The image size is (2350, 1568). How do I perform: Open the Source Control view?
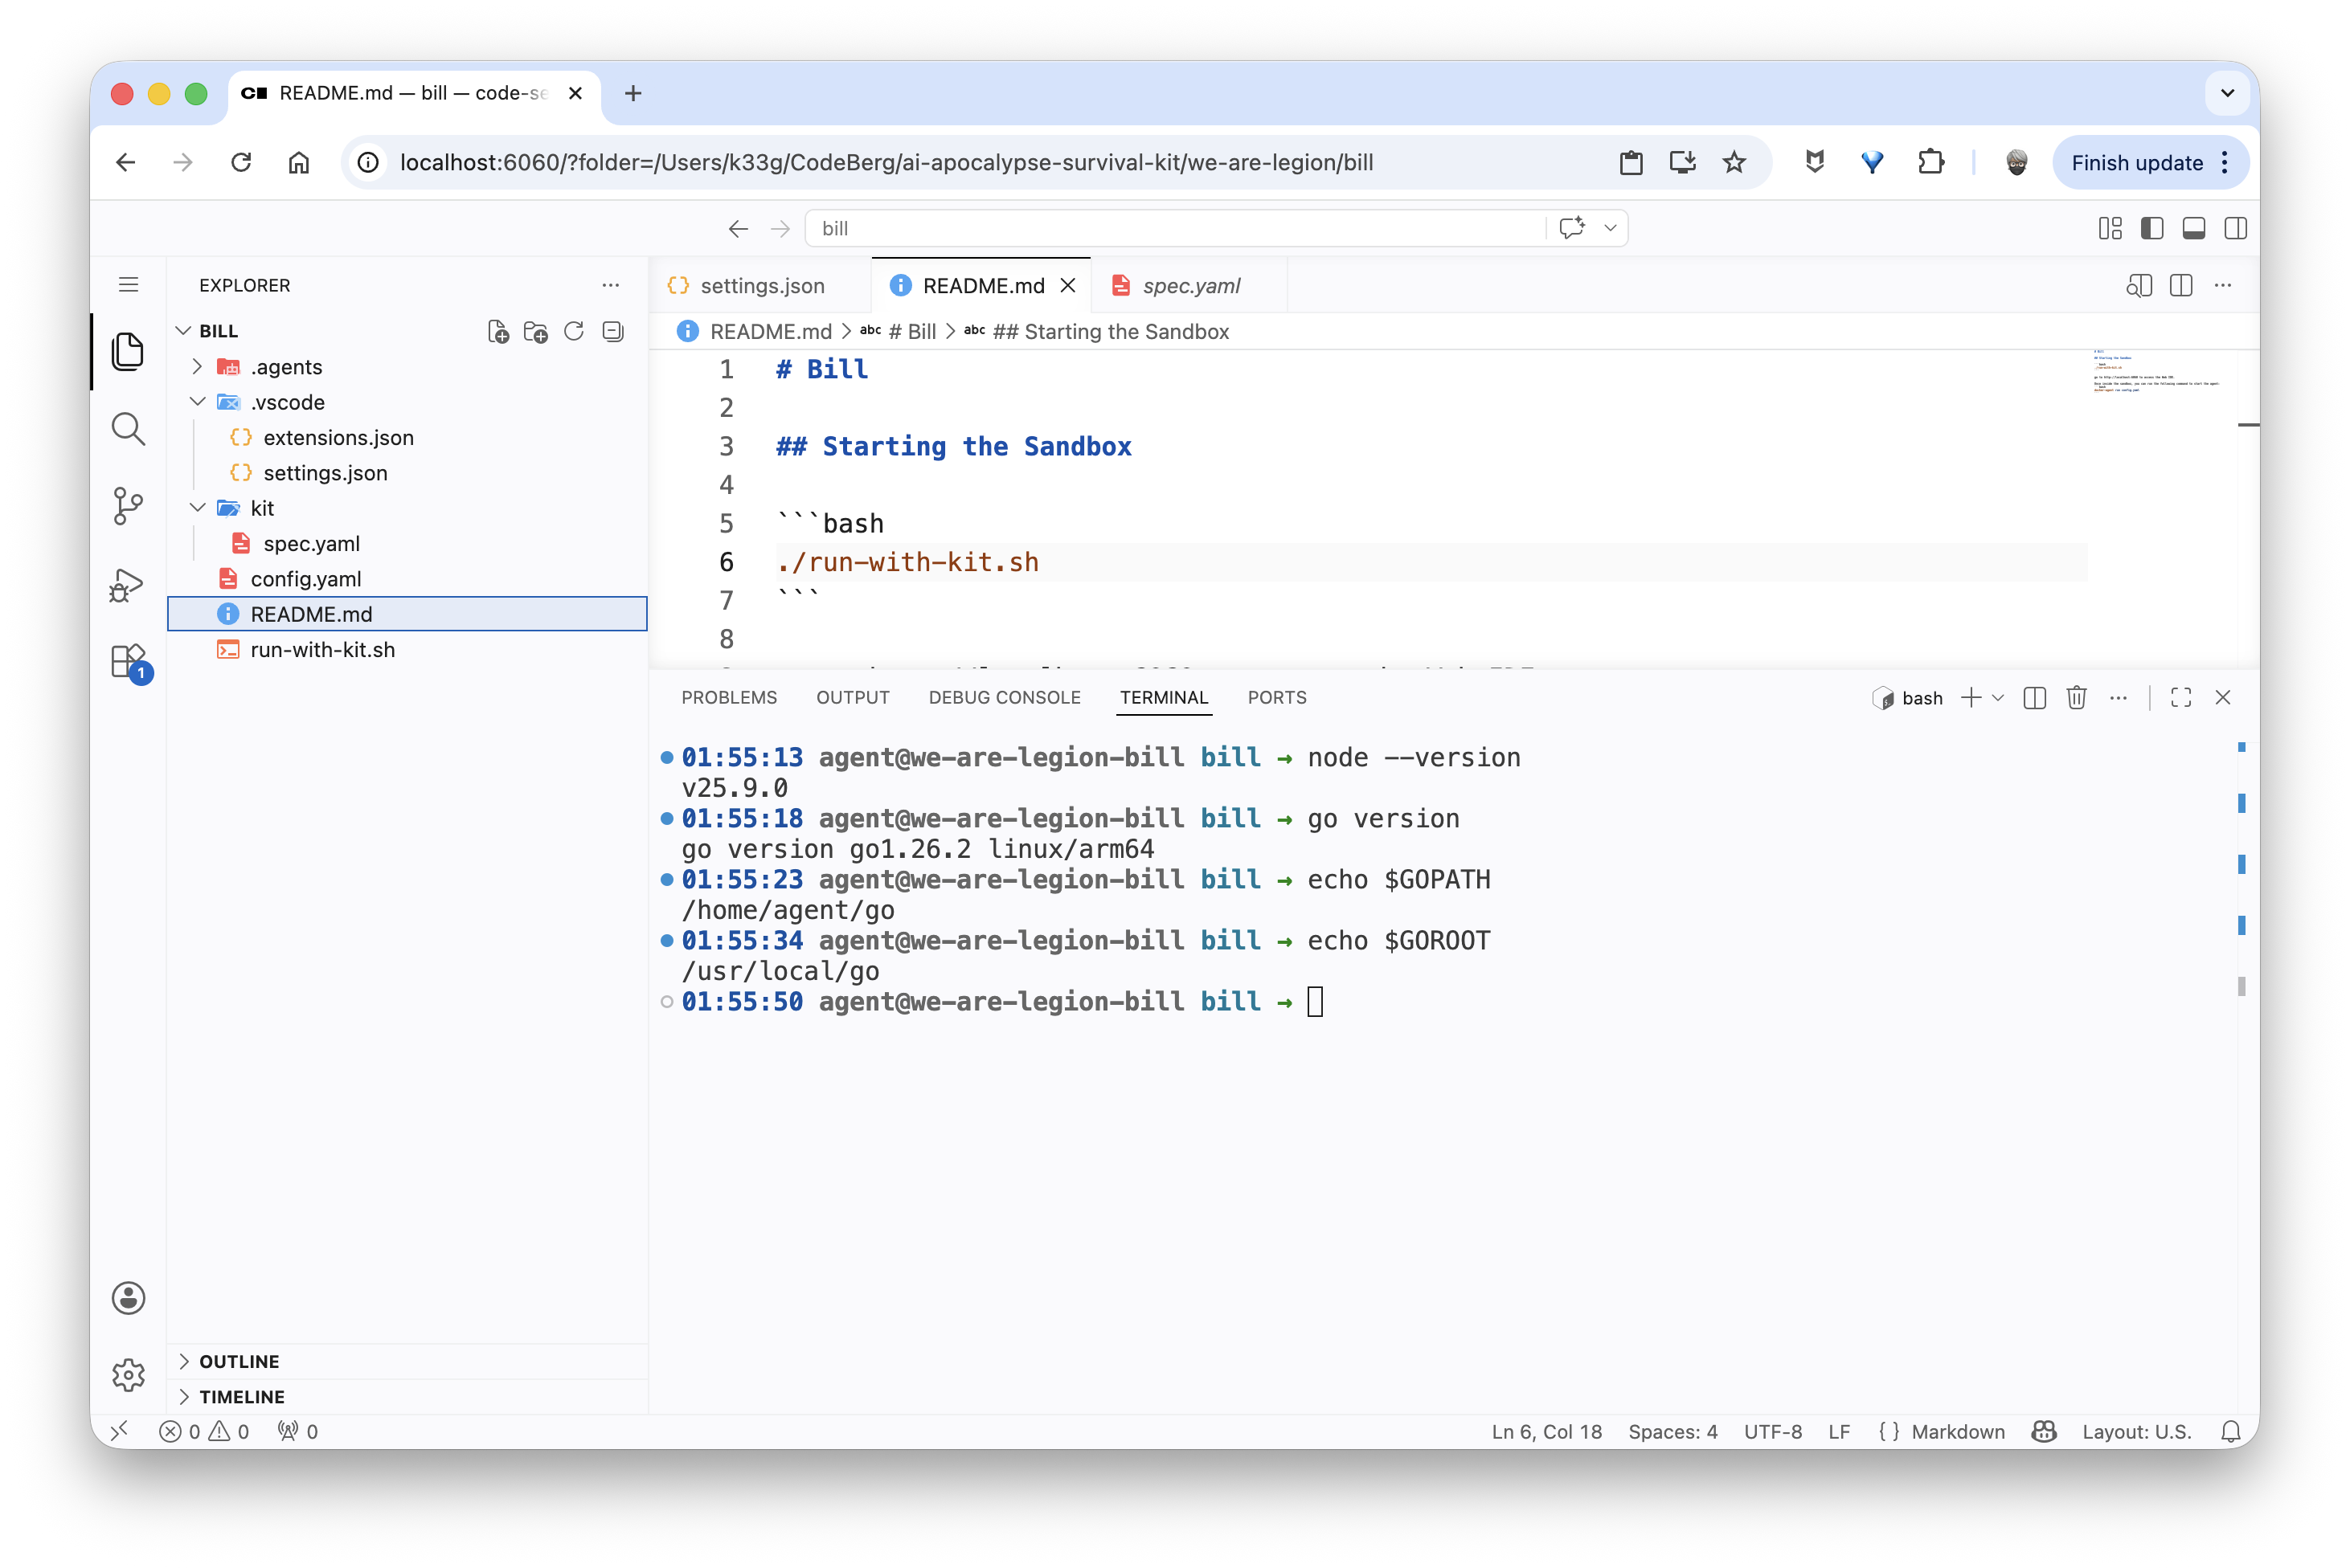point(128,506)
